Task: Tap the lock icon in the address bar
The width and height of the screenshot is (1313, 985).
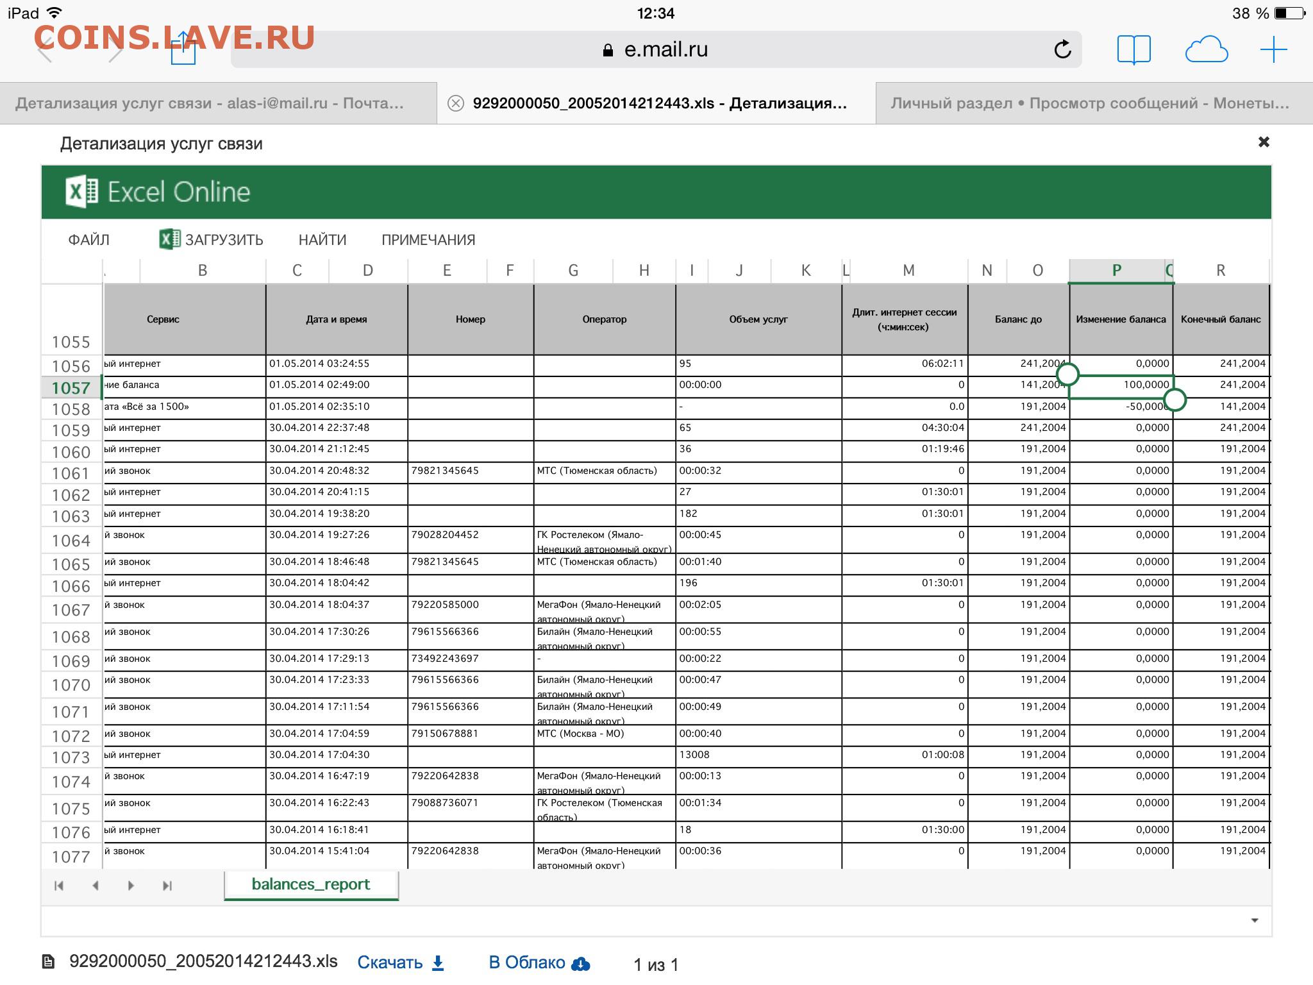Action: click(x=608, y=50)
